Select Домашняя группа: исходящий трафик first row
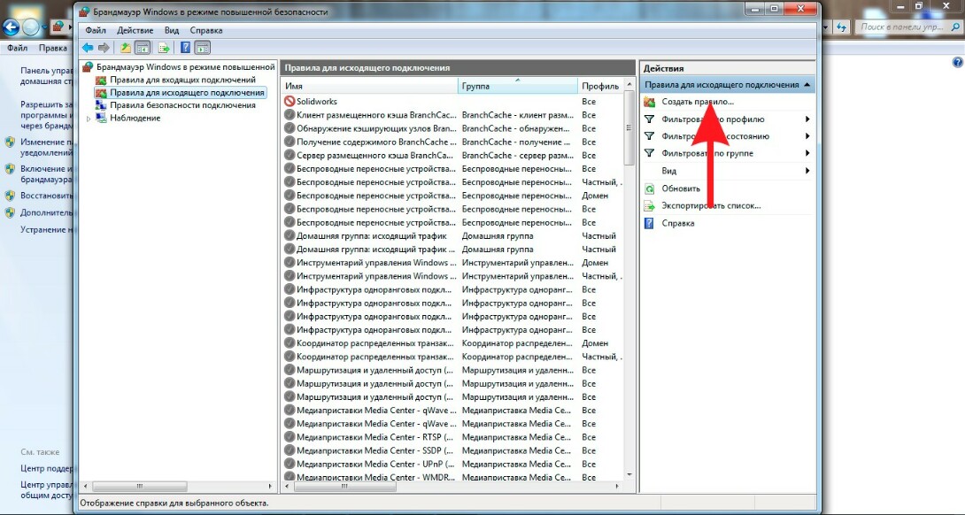965x515 pixels. [x=452, y=235]
